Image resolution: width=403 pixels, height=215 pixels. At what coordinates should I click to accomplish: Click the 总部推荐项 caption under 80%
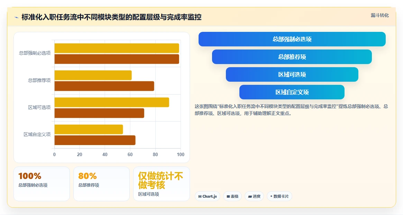pos(89,185)
